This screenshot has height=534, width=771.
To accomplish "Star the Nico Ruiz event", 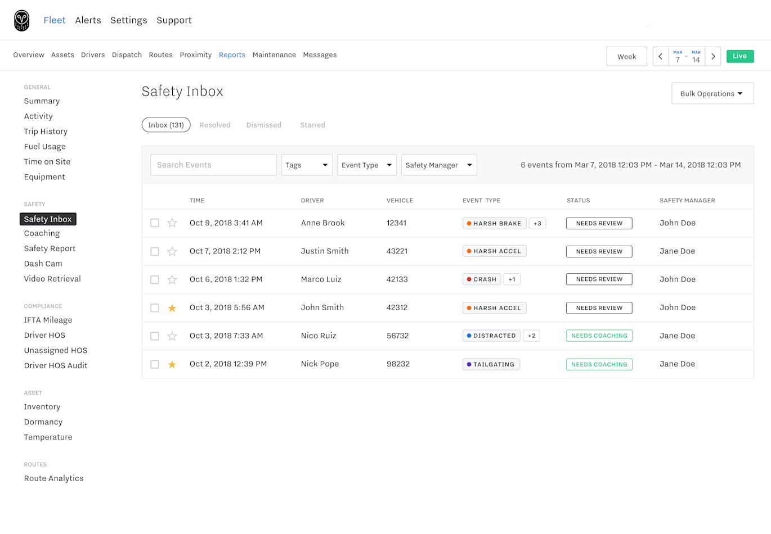I will tap(172, 336).
